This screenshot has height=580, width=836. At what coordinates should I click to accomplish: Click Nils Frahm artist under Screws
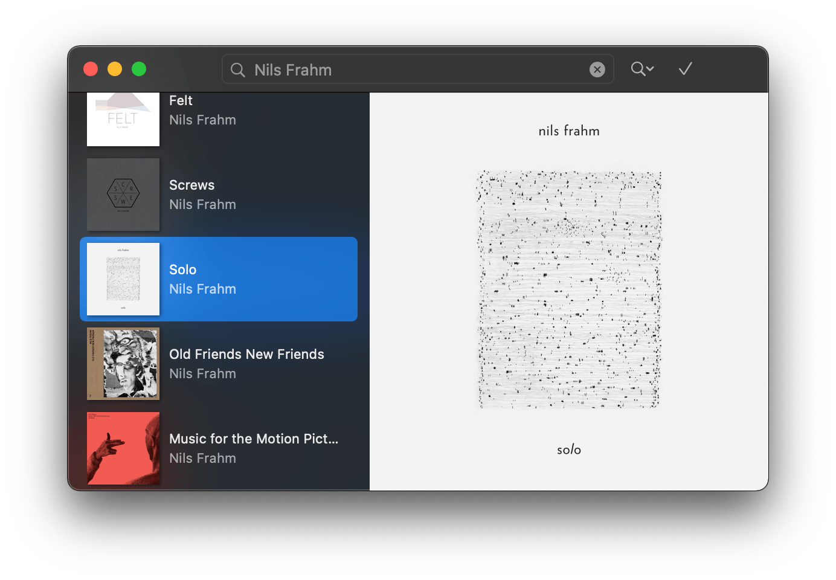(202, 204)
